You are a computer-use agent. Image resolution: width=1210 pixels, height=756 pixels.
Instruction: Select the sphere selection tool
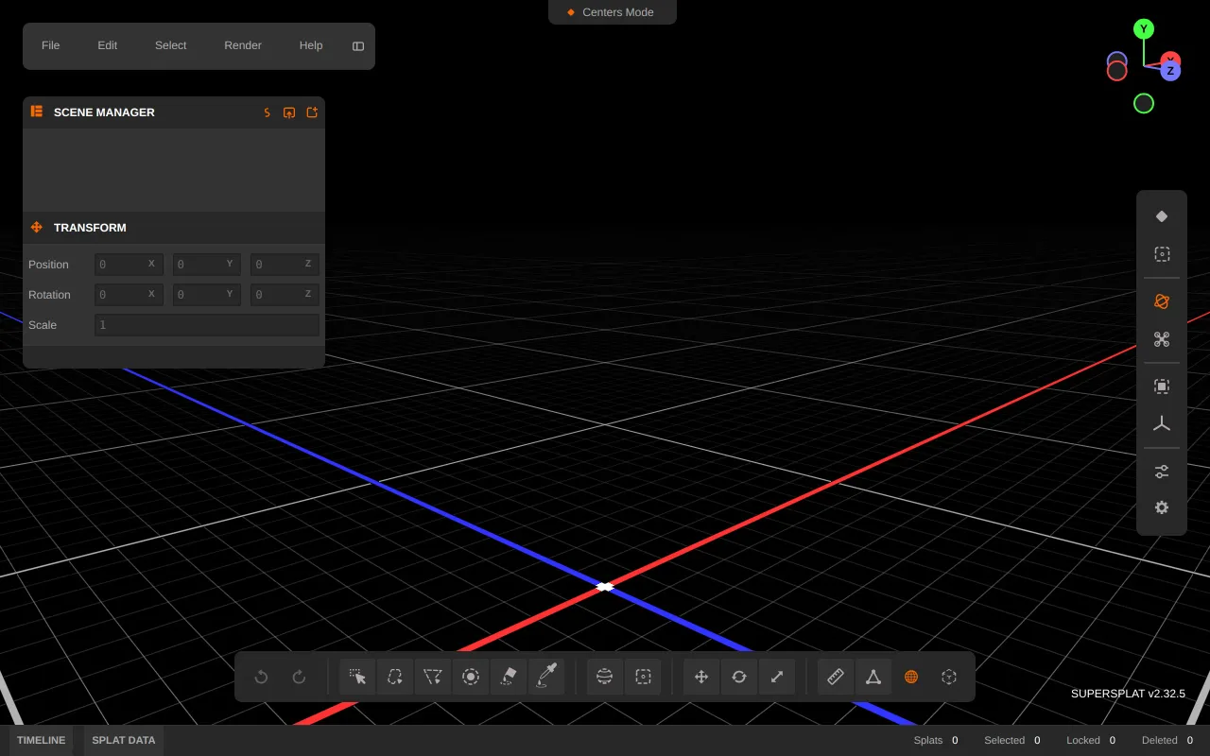pos(605,677)
